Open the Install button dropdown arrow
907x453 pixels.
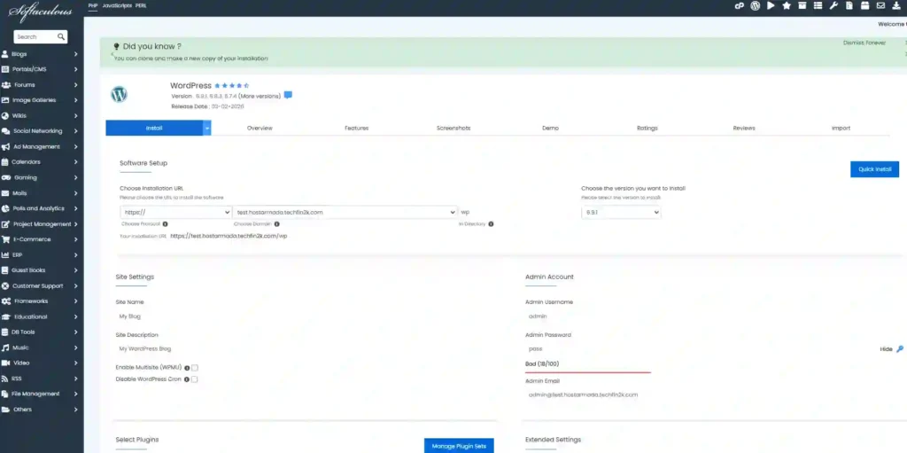click(207, 128)
